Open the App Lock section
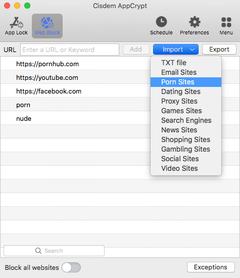The width and height of the screenshot is (240, 278). [x=16, y=26]
